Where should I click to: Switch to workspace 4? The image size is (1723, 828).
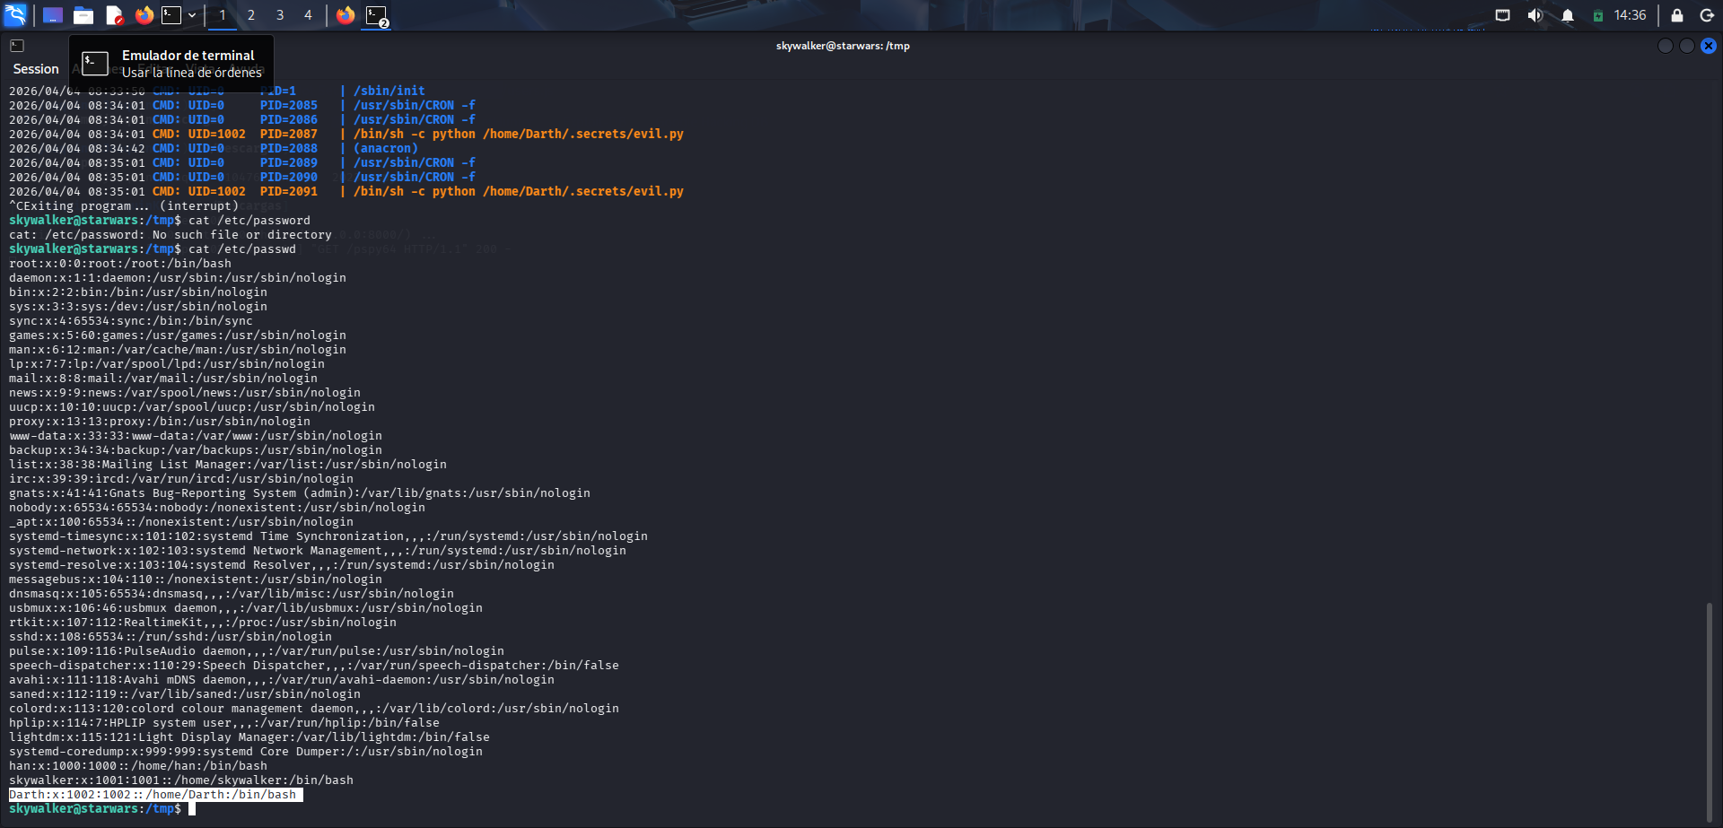(x=308, y=15)
